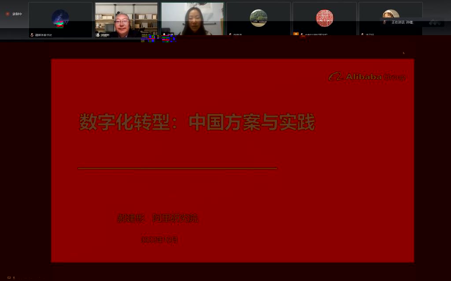Click the mic icon on the bookshelf video tile
Screen dimensions: 451x281
[98, 35]
